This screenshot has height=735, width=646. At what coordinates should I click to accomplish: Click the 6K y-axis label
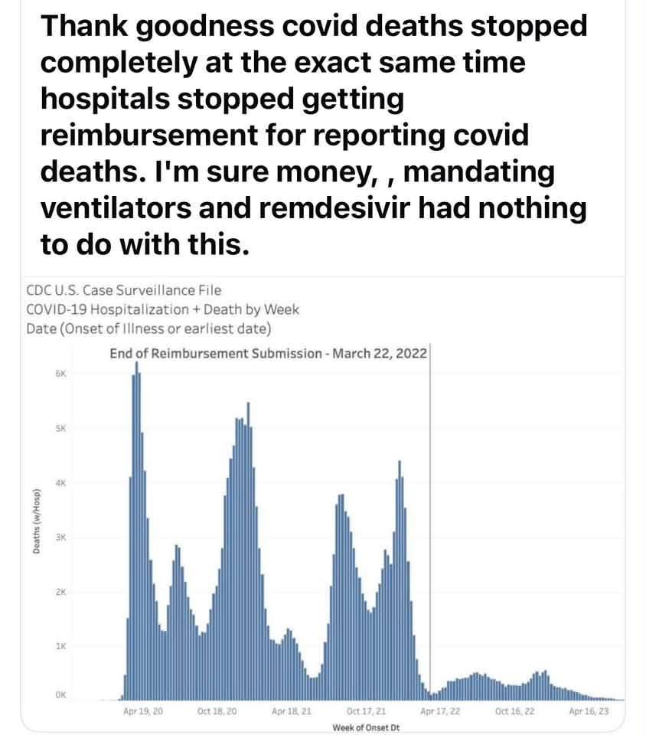61,374
